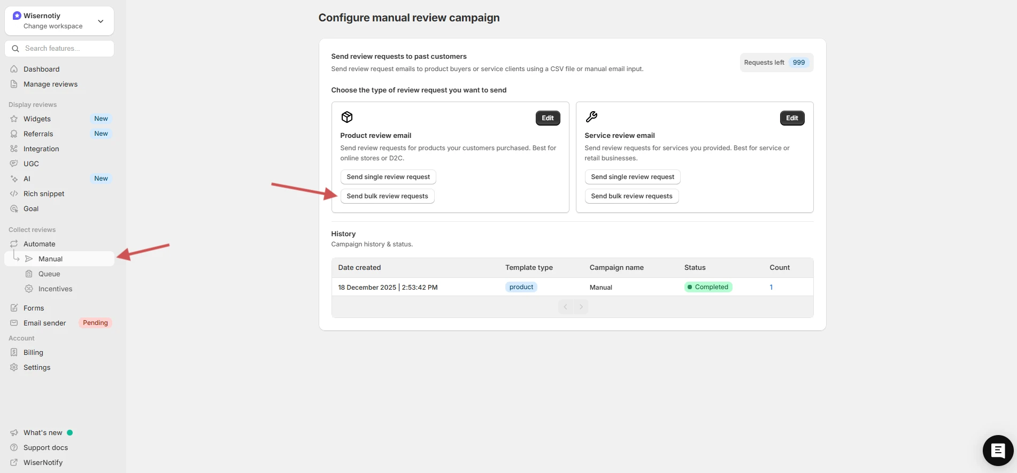Click the Incentives icon
Screen dimensions: 1017x473
click(x=29, y=289)
